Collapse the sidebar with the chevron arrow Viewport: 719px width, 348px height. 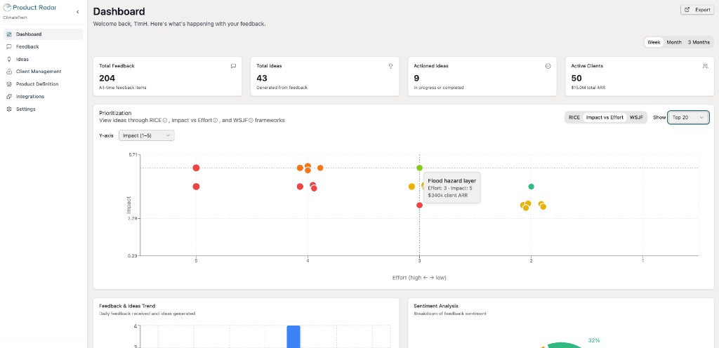77,12
